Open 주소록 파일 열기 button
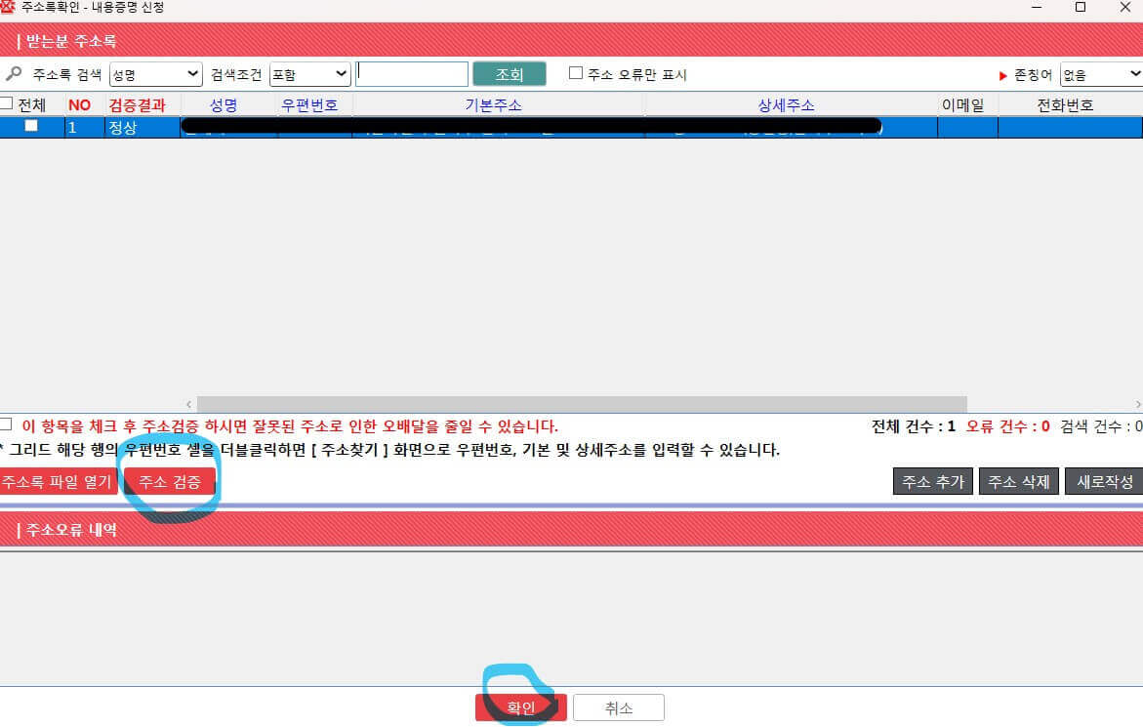The image size is (1143, 727). (58, 481)
